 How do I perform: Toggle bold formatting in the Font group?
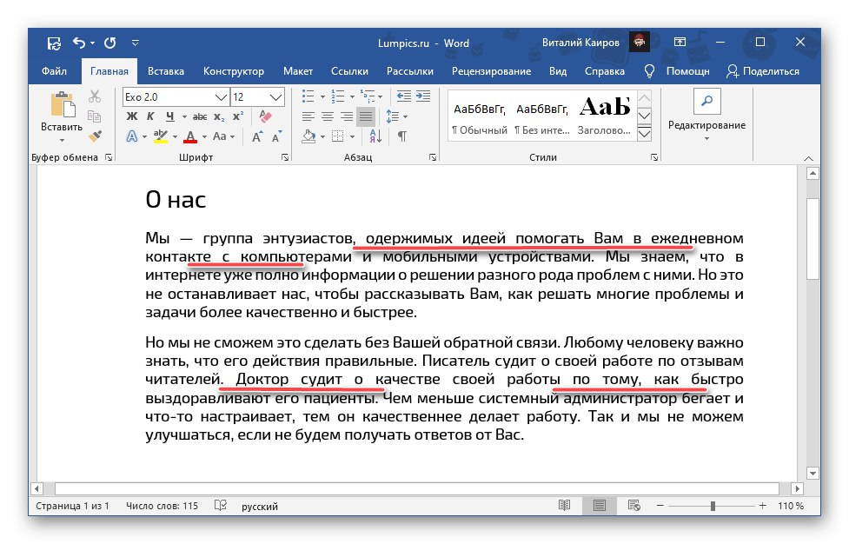coord(133,116)
